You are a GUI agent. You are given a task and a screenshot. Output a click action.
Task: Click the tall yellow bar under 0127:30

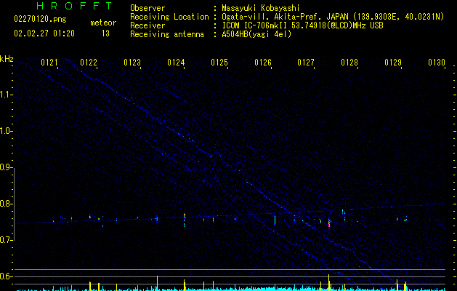(329, 282)
